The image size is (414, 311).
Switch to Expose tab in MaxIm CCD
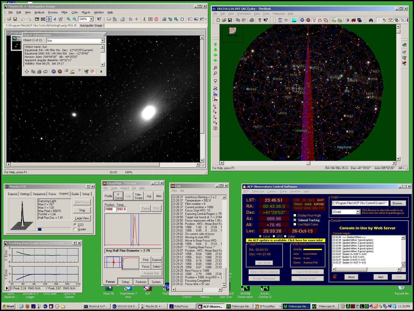pyautogui.click(x=12, y=194)
